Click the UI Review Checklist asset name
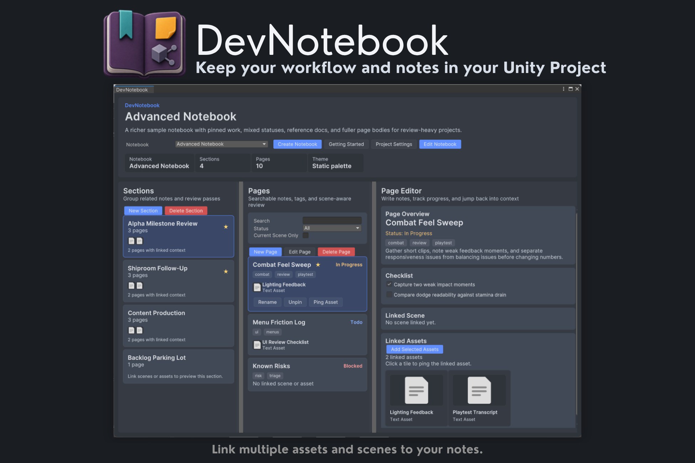Screen dimensions: 695x463 point(285,342)
